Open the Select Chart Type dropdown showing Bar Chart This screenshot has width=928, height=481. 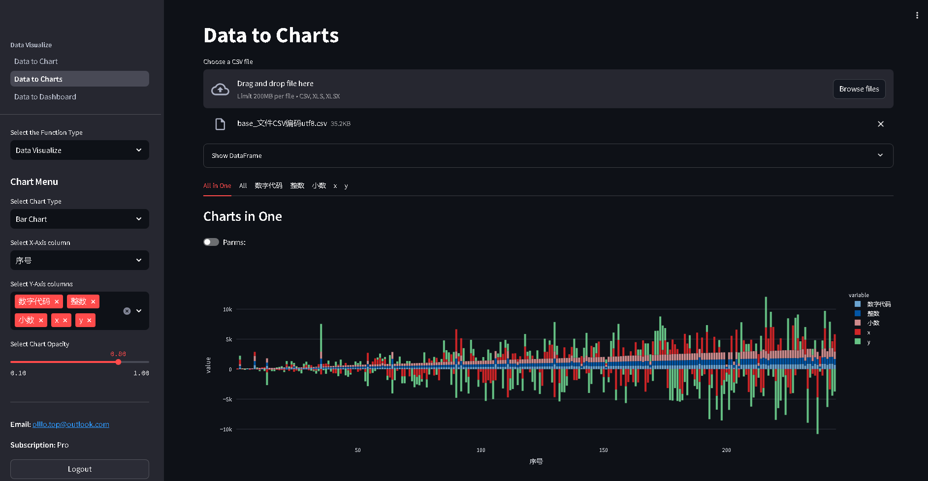tap(79, 219)
